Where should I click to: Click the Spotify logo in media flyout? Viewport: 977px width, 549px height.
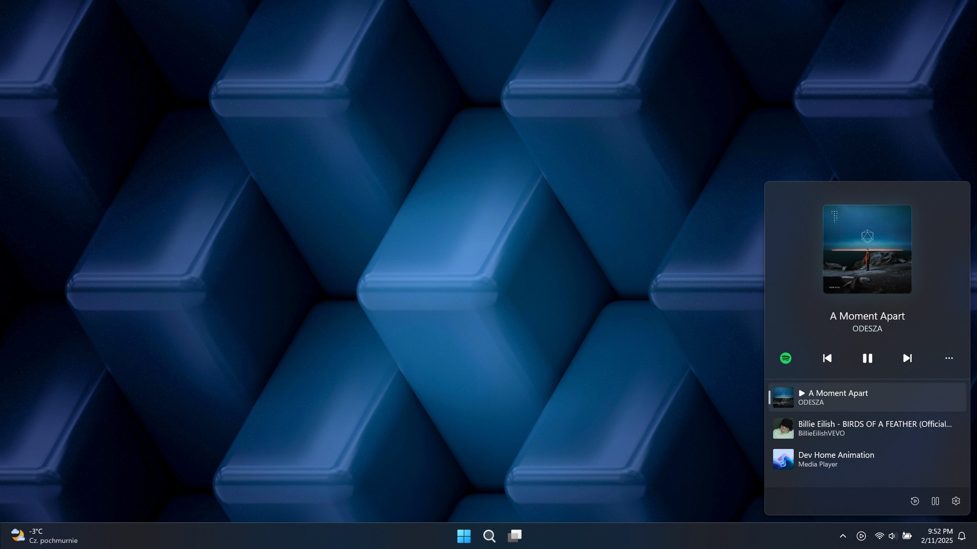785,358
